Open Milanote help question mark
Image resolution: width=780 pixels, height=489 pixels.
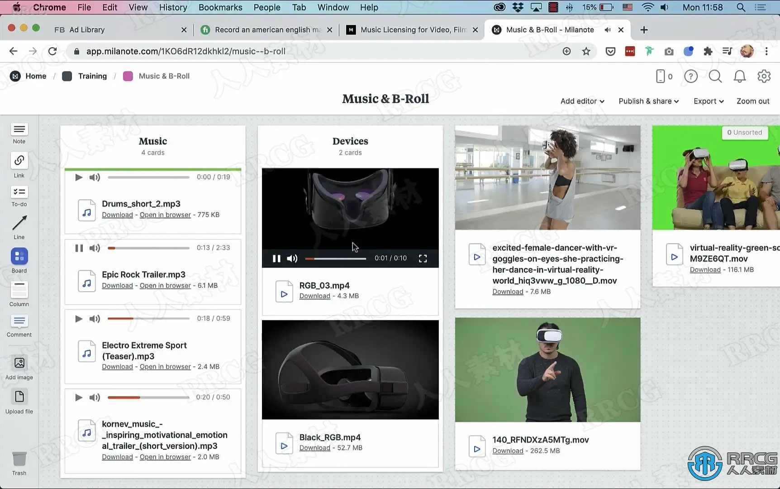691,76
